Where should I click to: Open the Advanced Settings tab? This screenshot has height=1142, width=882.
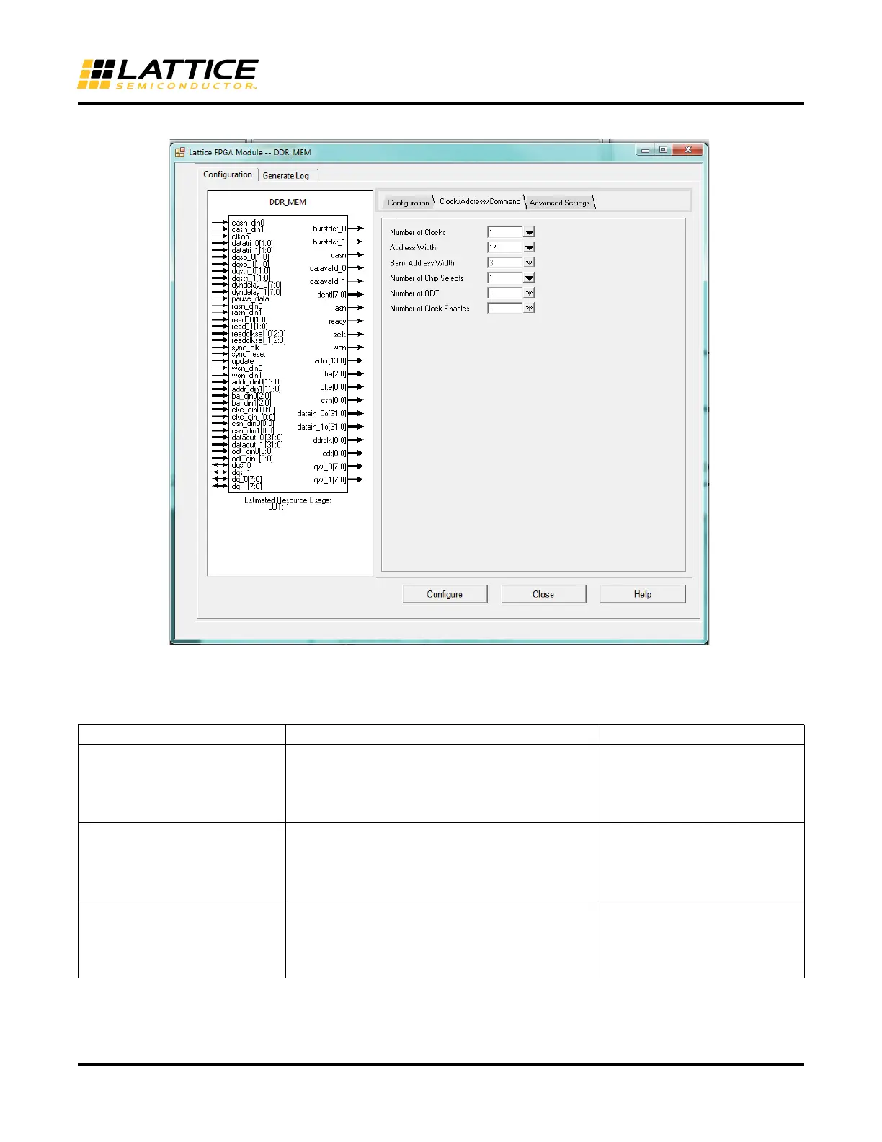(x=560, y=203)
